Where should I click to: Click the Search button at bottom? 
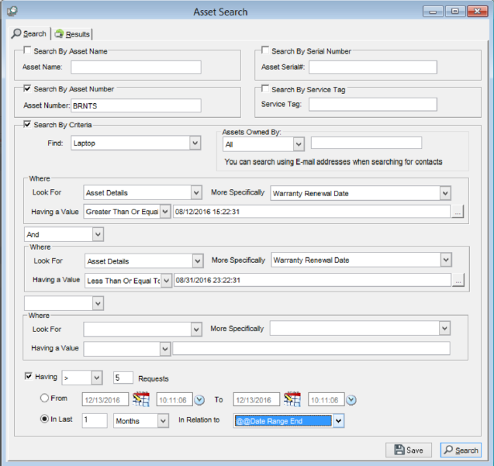click(x=461, y=450)
